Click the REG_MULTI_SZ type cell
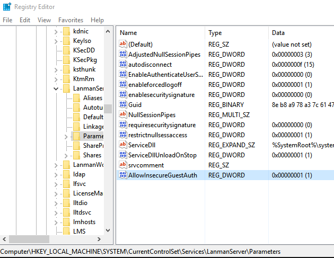 229,115
